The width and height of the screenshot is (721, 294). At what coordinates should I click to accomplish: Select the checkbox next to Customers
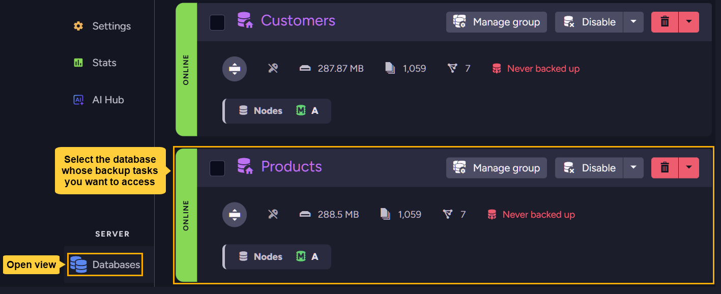pos(217,22)
